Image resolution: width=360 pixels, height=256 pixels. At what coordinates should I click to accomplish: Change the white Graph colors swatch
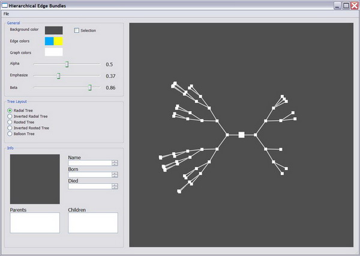pyautogui.click(x=53, y=52)
